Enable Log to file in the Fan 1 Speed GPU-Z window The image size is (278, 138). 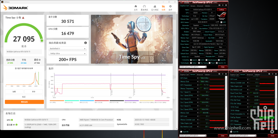click(x=181, y=132)
